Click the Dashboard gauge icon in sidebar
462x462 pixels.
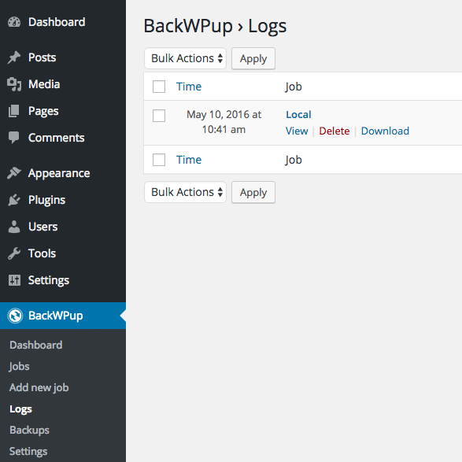pyautogui.click(x=14, y=22)
